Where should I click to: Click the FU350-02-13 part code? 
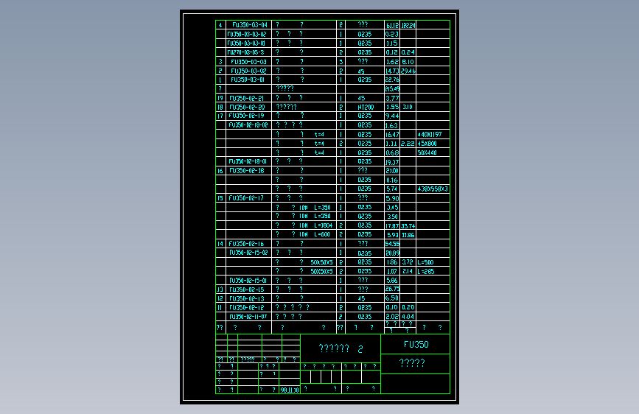click(x=247, y=298)
